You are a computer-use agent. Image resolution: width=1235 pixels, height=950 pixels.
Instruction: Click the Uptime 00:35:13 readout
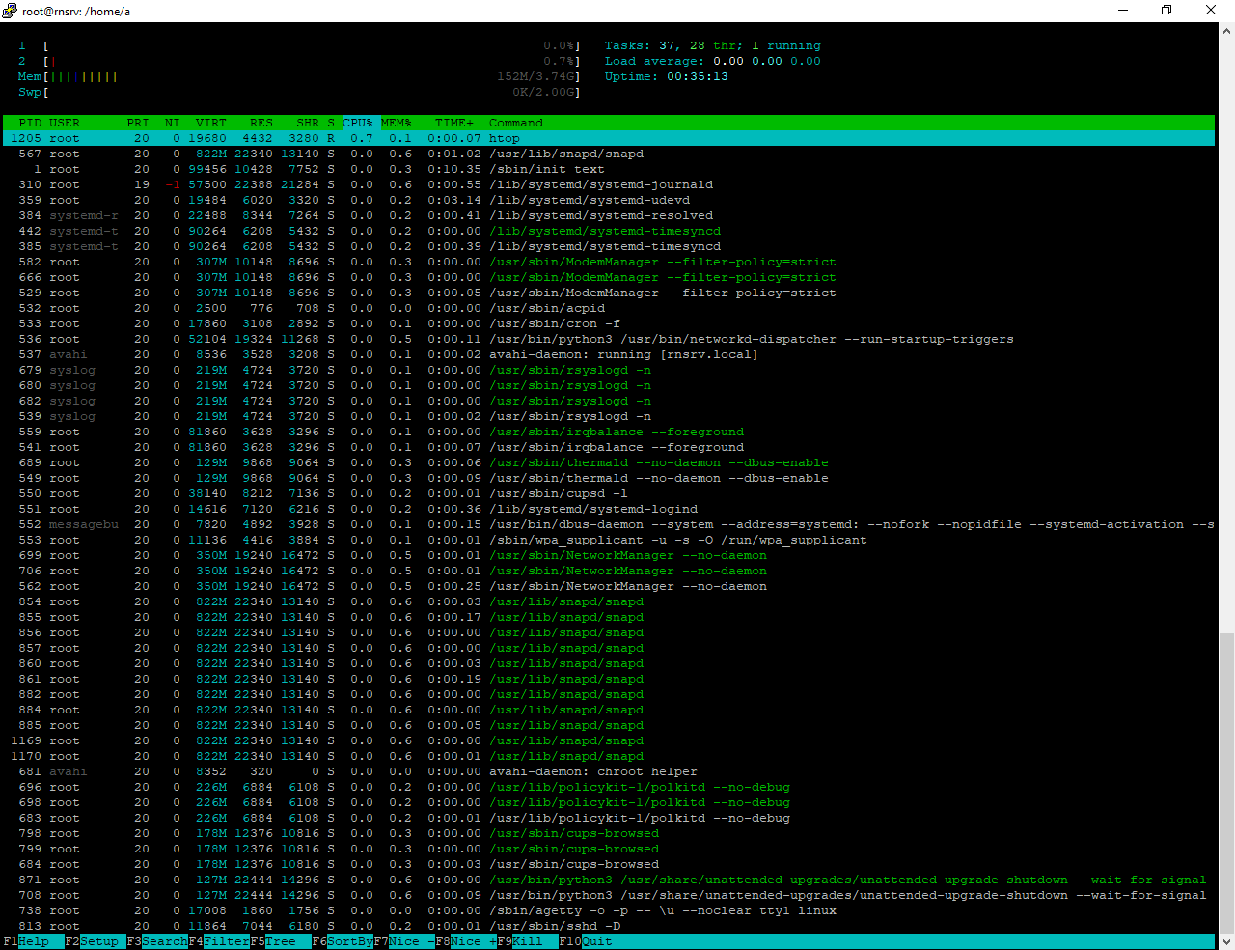pyautogui.click(x=667, y=76)
